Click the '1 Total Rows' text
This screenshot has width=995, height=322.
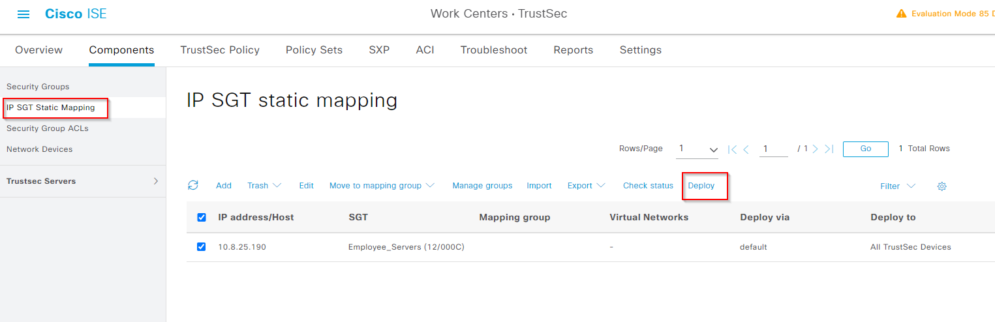[925, 149]
